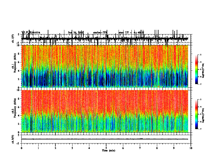Click the ch.1 color bar PSD unit label
The height and width of the screenshot is (166, 215).
click(x=203, y=71)
